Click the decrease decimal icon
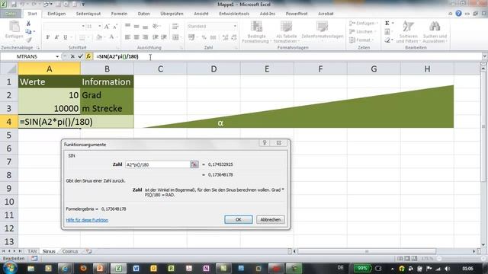Screen dimensions: 488x274 234,37
